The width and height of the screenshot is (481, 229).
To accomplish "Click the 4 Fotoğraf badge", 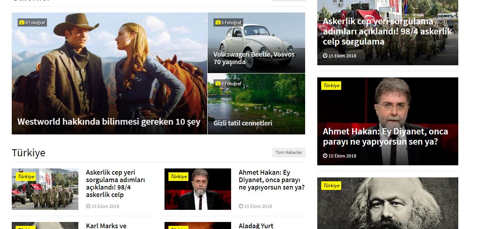I will point(229,84).
